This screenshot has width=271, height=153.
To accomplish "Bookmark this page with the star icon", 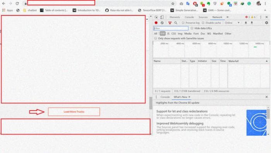I will click(173, 3).
